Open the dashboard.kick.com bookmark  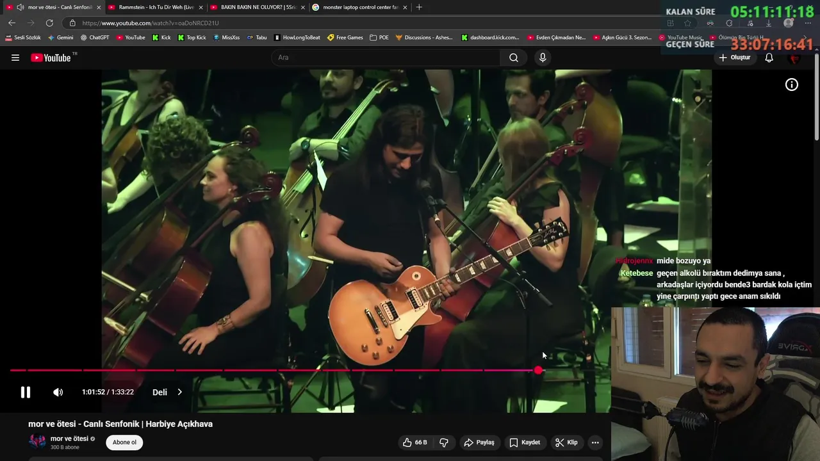[x=491, y=38]
